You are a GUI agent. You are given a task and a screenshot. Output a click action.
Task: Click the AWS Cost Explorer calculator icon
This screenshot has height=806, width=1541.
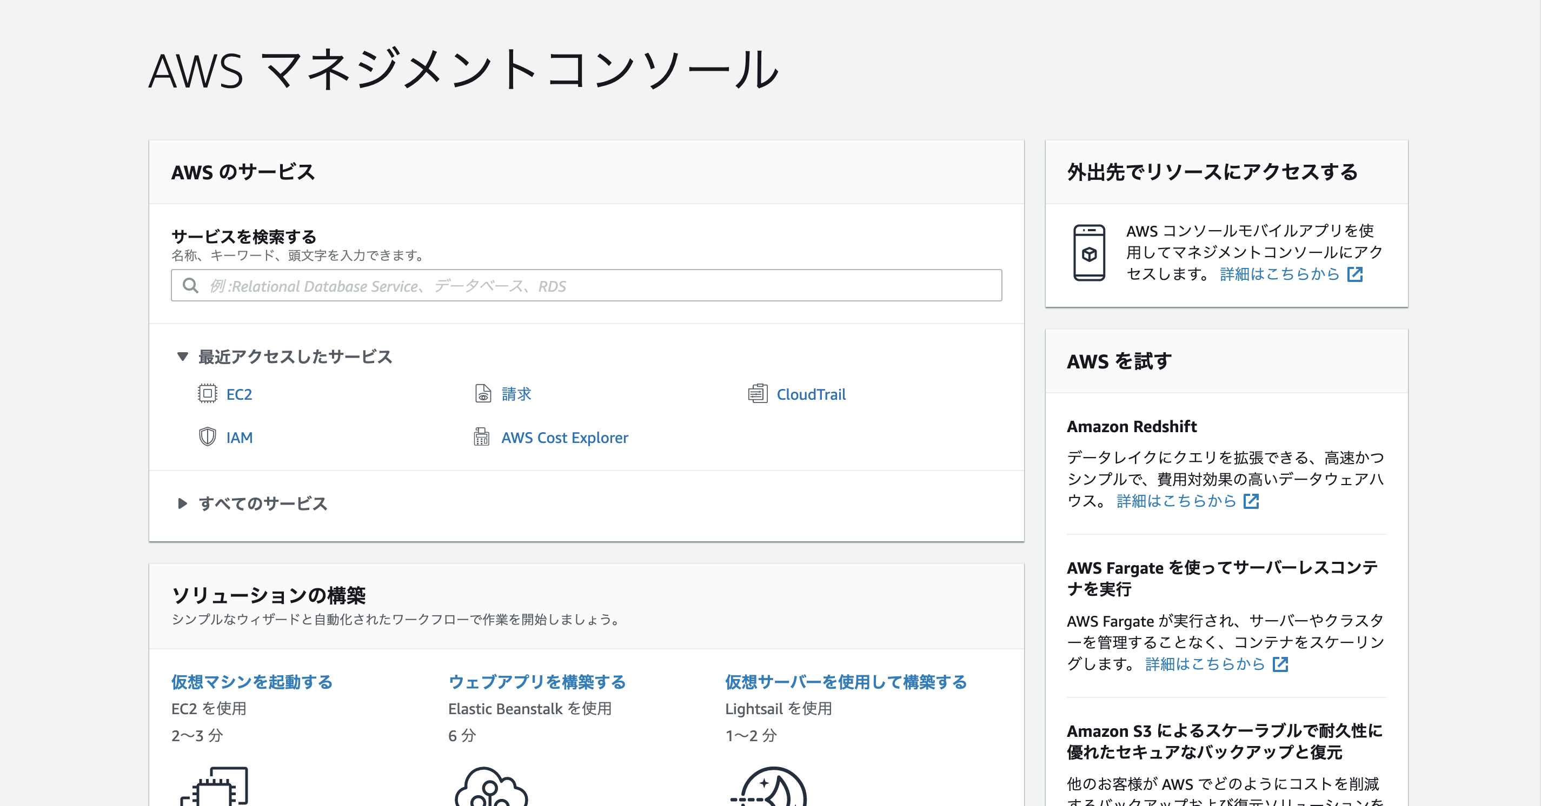pos(482,436)
